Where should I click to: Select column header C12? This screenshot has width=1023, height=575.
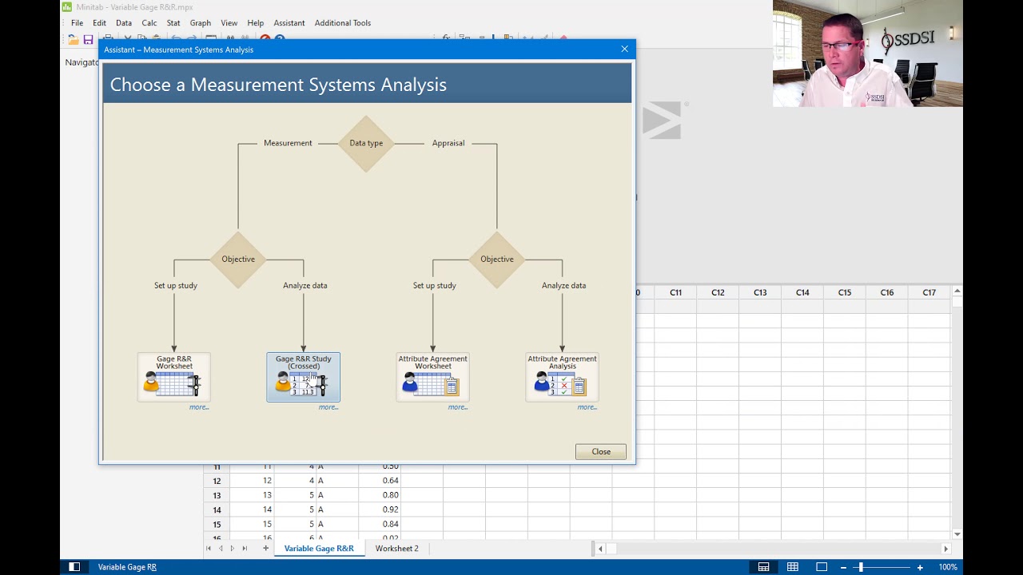pyautogui.click(x=718, y=293)
